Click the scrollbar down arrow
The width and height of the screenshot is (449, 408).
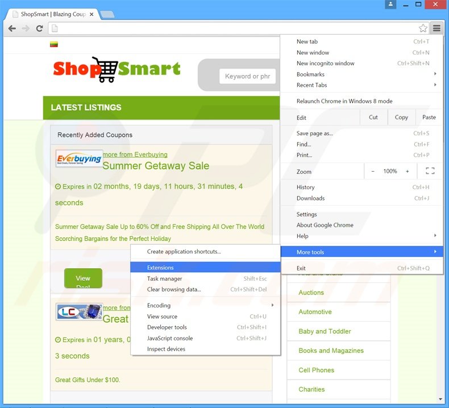pyautogui.click(x=440, y=399)
